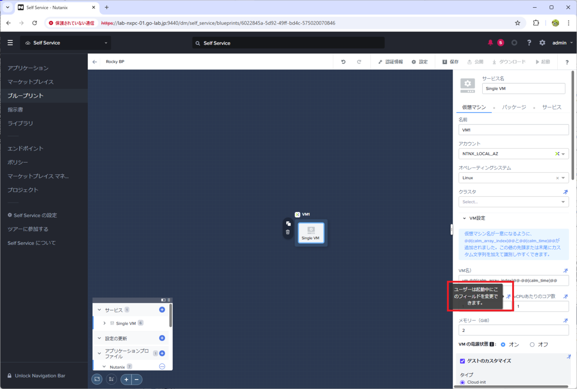
Task: Open blueprint 設定 button in toolbar
Action: coord(419,62)
